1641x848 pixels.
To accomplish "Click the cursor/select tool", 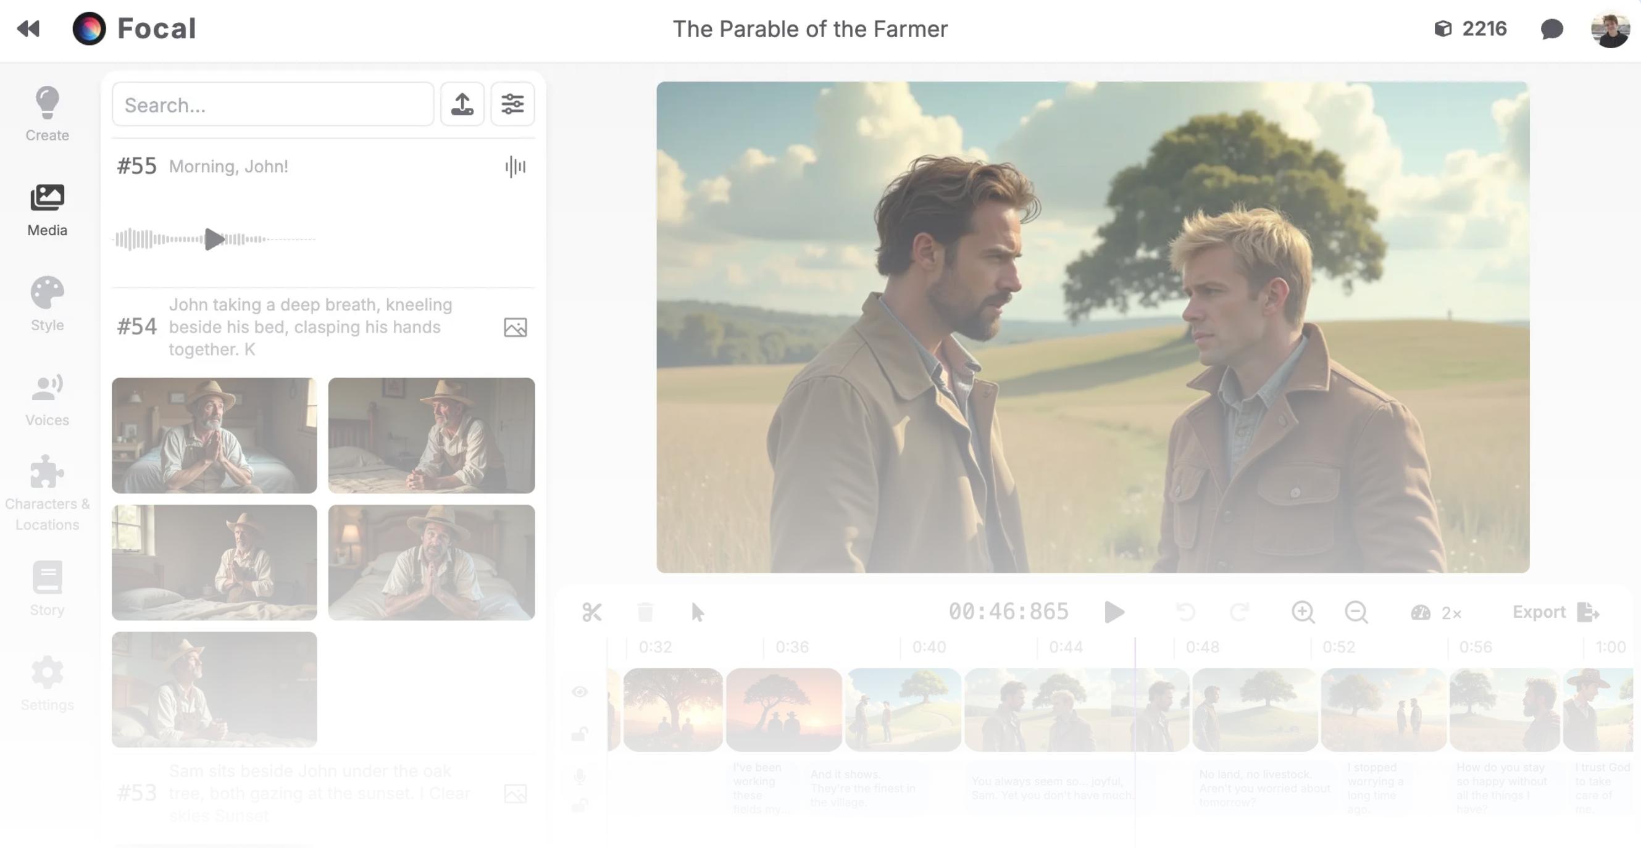I will point(698,611).
